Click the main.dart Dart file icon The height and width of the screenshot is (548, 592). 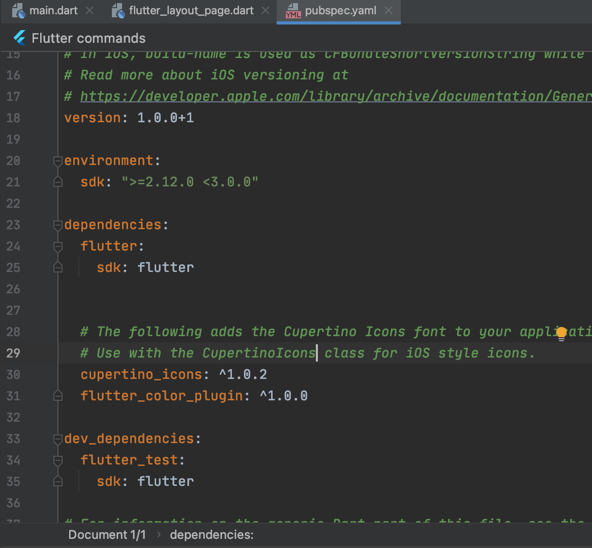(18, 11)
